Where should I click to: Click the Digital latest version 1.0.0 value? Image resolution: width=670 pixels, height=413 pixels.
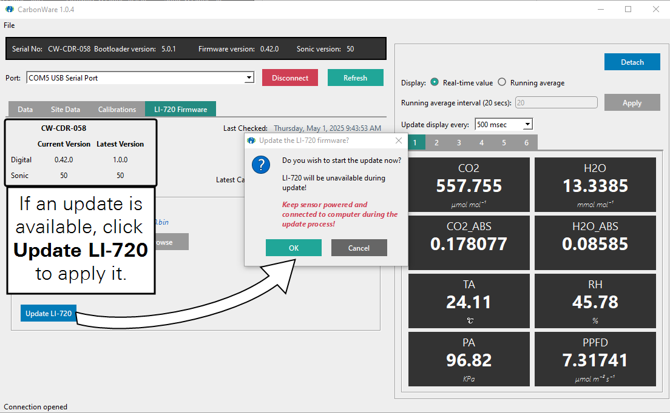[120, 159]
